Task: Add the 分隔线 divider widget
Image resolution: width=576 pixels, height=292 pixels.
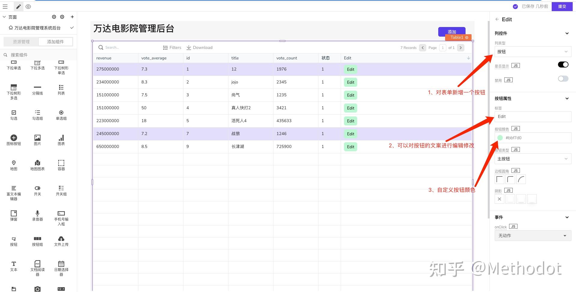Action: coord(38,90)
